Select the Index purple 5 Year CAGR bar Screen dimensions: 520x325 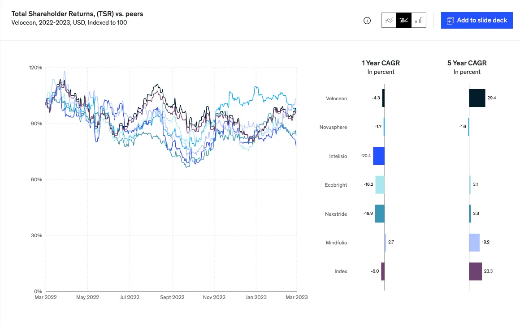(475, 271)
